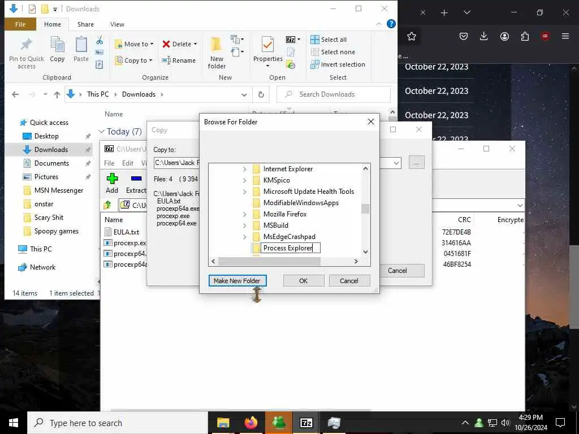The width and height of the screenshot is (579, 434).
Task: Click the Windows taskbar search box
Action: coord(118,423)
